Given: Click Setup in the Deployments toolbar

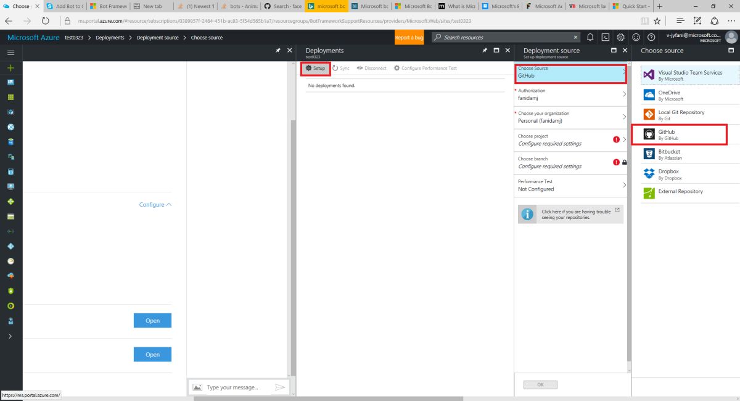Looking at the screenshot, I should pyautogui.click(x=315, y=68).
